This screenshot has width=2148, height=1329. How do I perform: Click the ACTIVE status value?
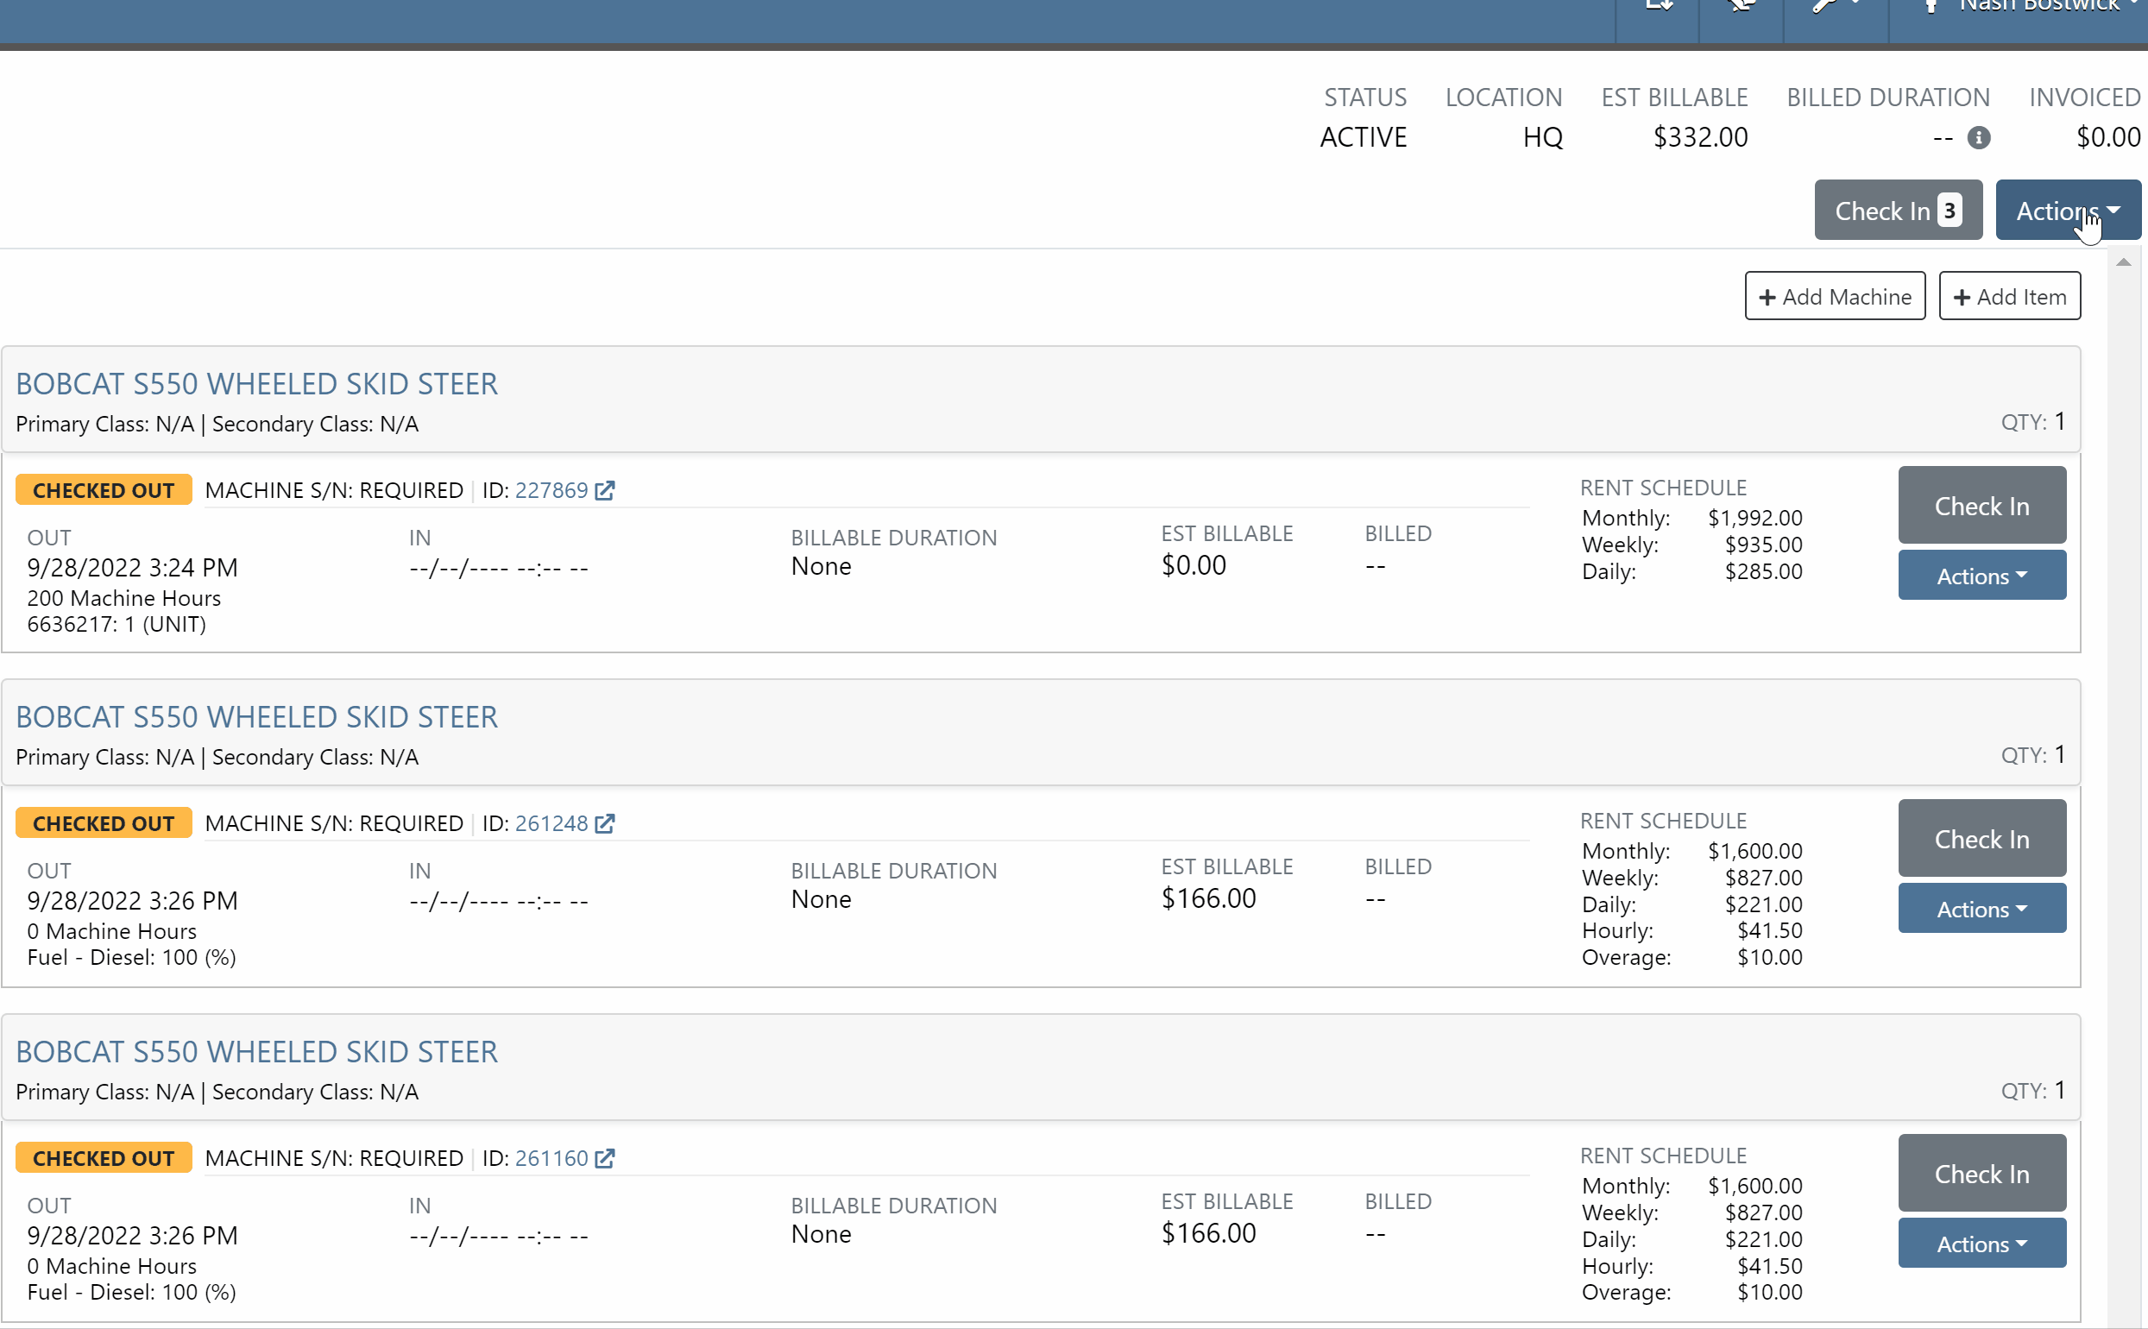[x=1364, y=138]
